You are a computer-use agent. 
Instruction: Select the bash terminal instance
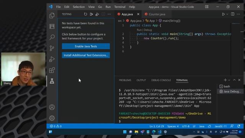point(230,86)
